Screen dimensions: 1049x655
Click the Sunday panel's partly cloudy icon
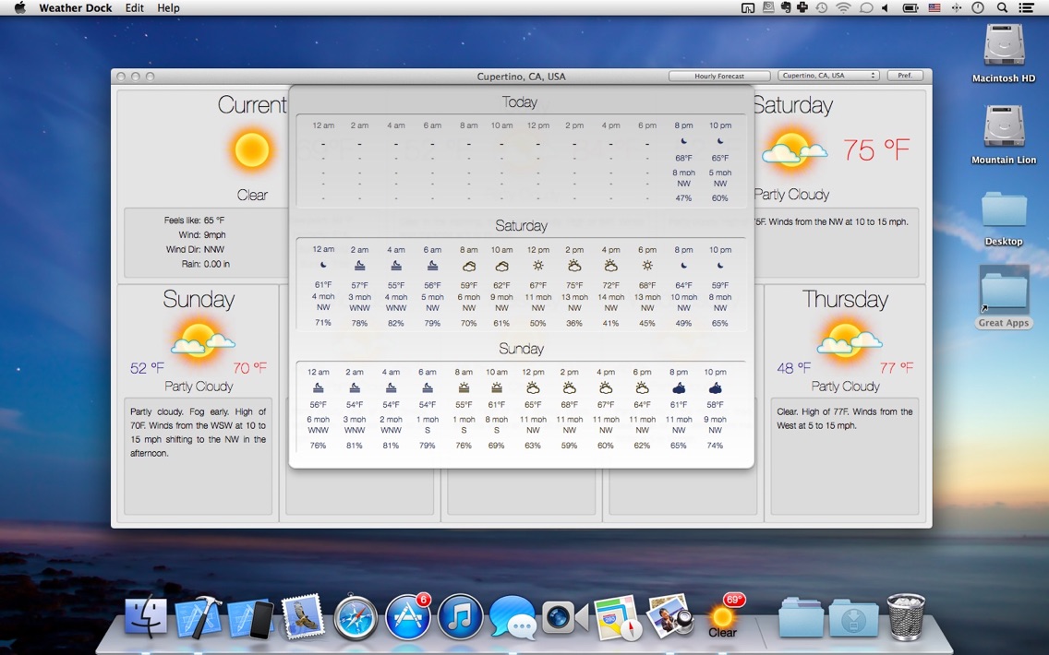click(x=201, y=340)
